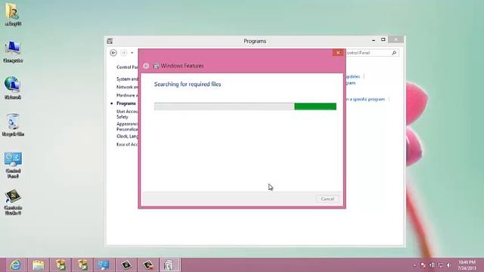The image size is (484, 272).
Task: Click the 'a specific program' link
Action: (x=367, y=99)
